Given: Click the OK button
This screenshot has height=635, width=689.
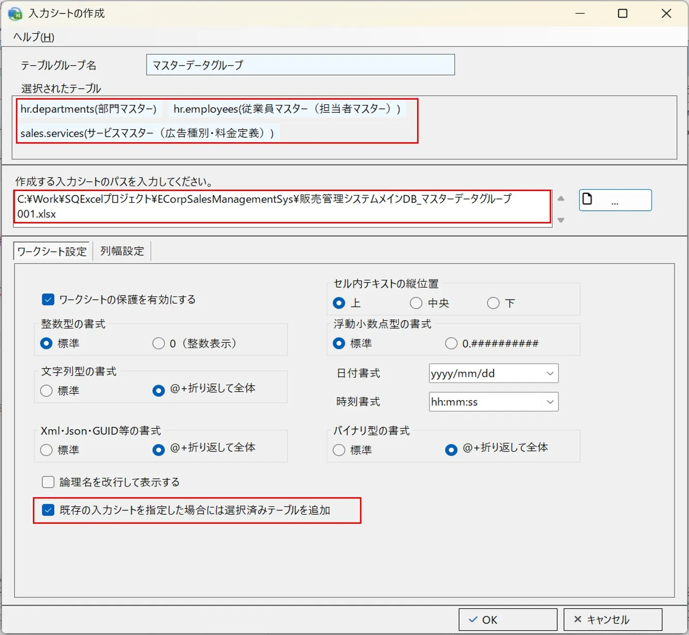Looking at the screenshot, I should (508, 620).
